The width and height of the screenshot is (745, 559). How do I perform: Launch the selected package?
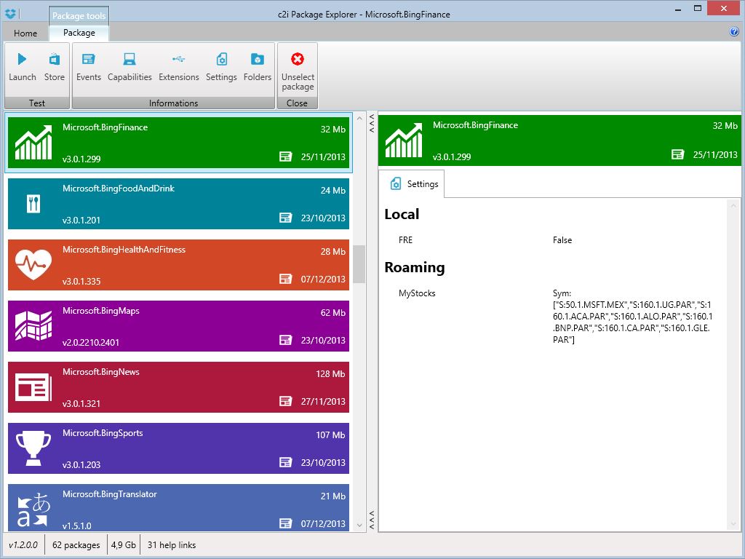[x=23, y=67]
